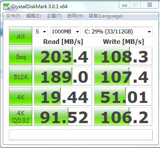Open the test count dropdown showing 5
Image resolution: width=160 pixels, height=148 pixels.
[x=41, y=31]
